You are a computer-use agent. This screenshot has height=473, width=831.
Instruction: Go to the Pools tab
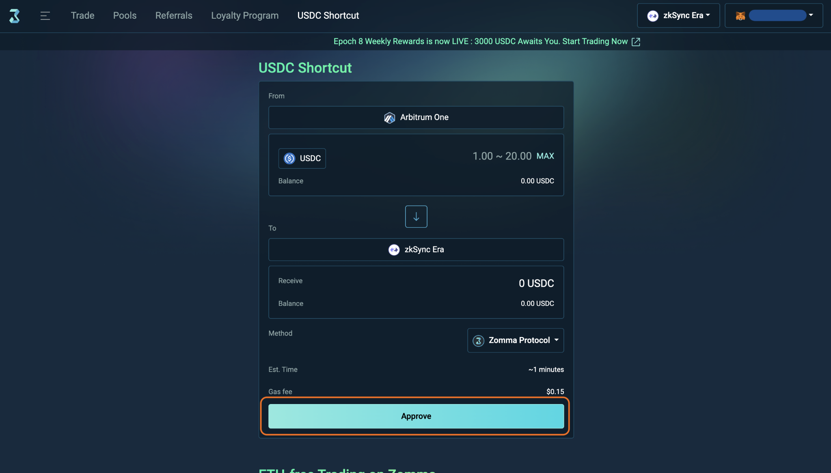point(125,15)
